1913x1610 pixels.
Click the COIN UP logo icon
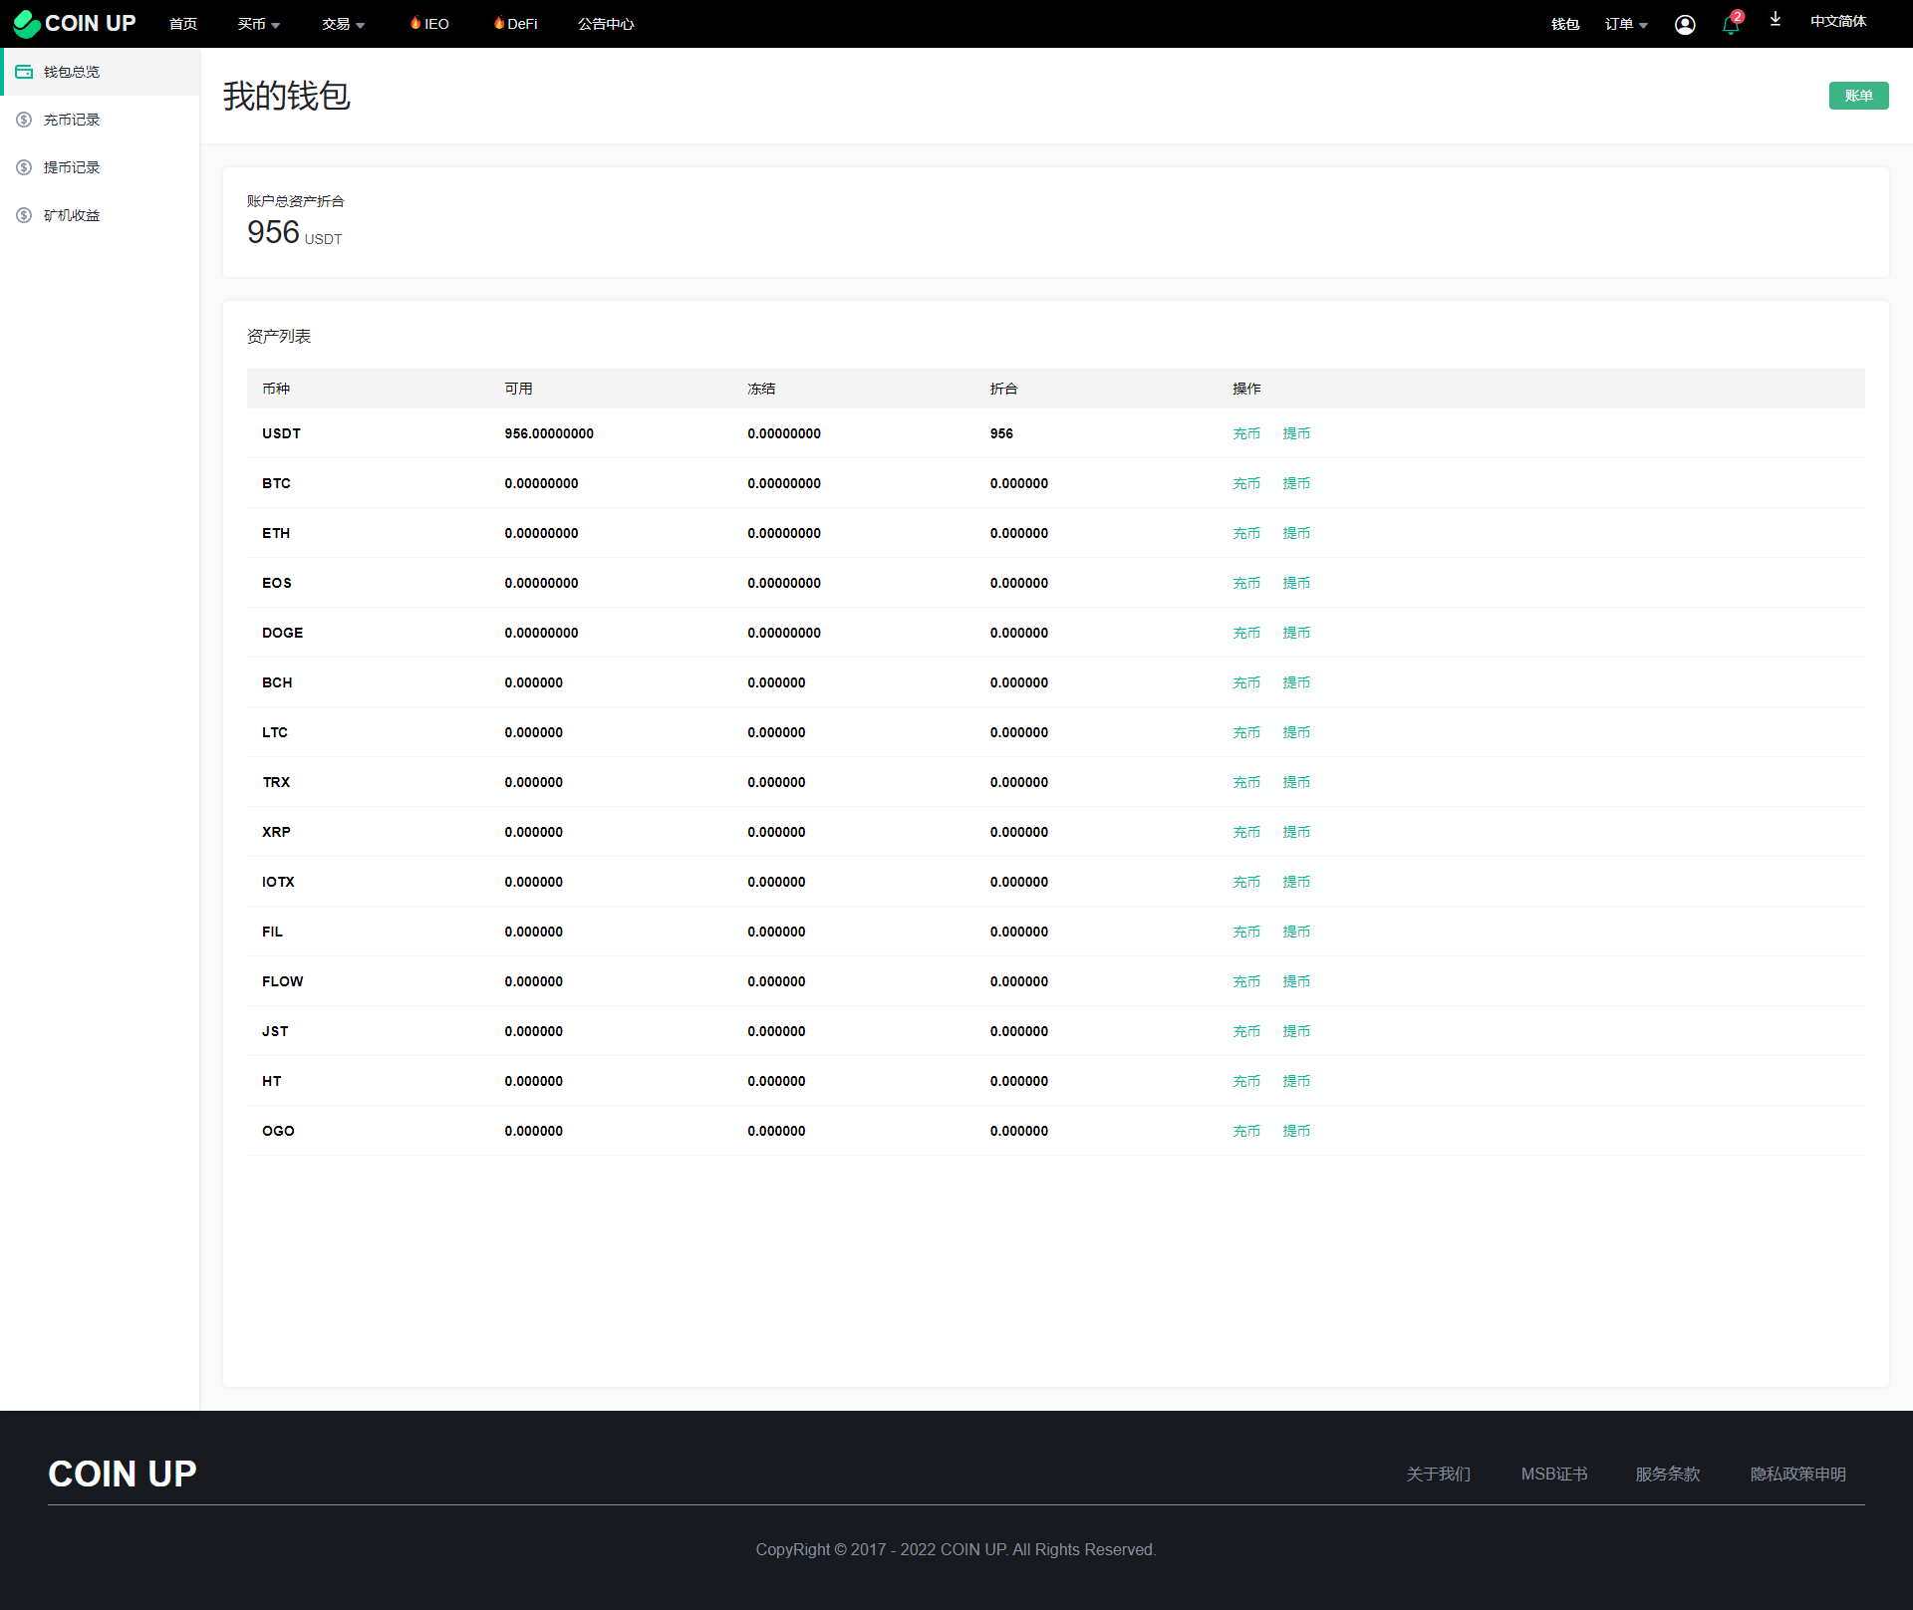click(x=27, y=23)
